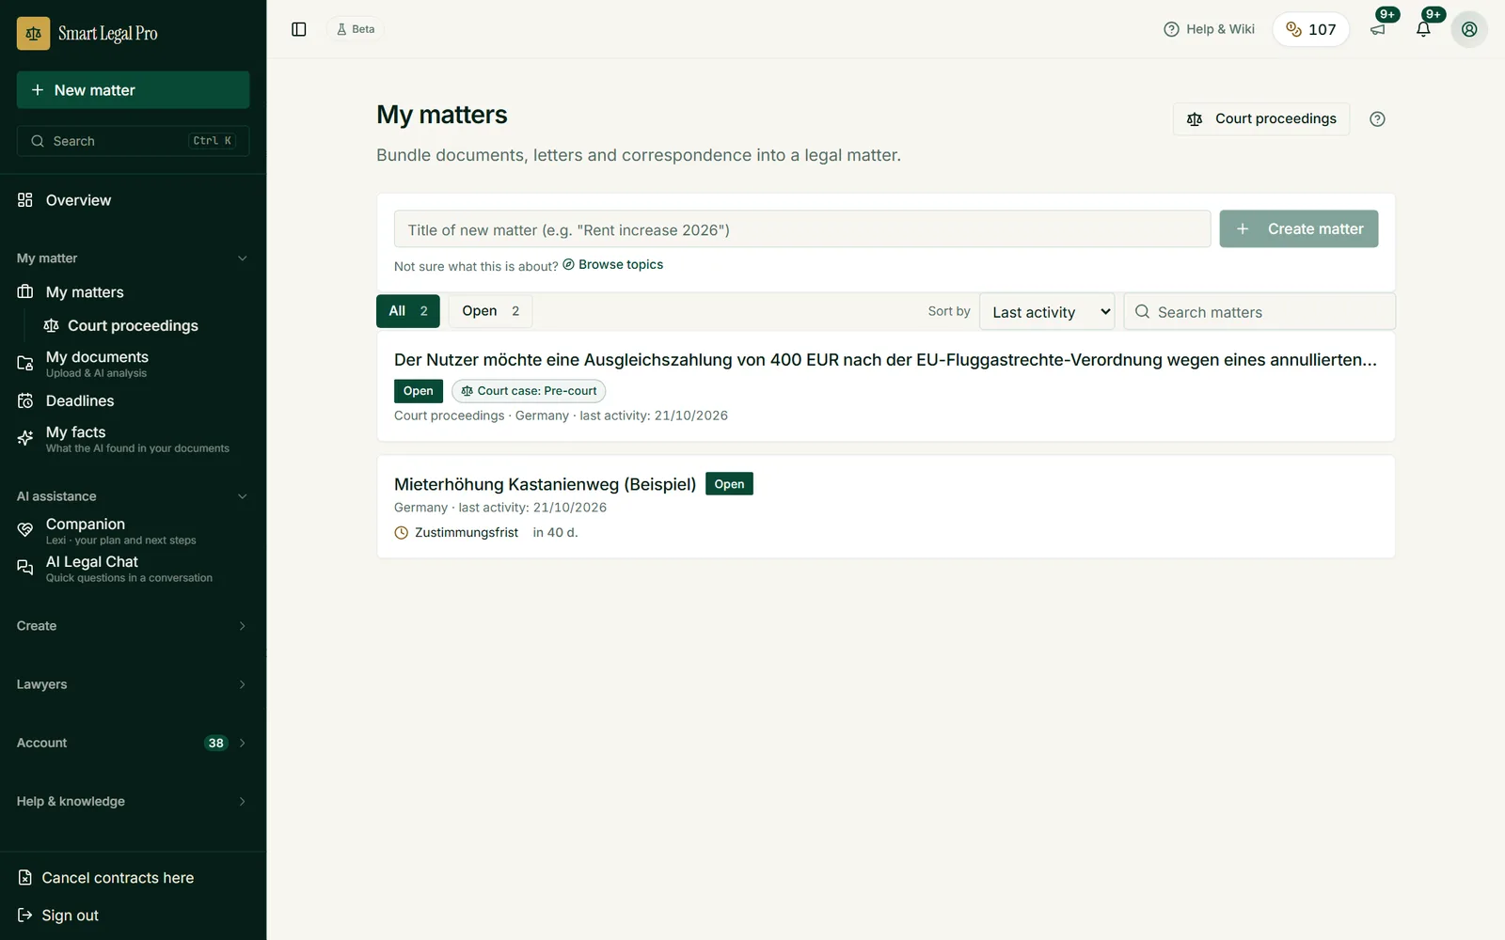Click the Account 38 badge

coord(216,743)
